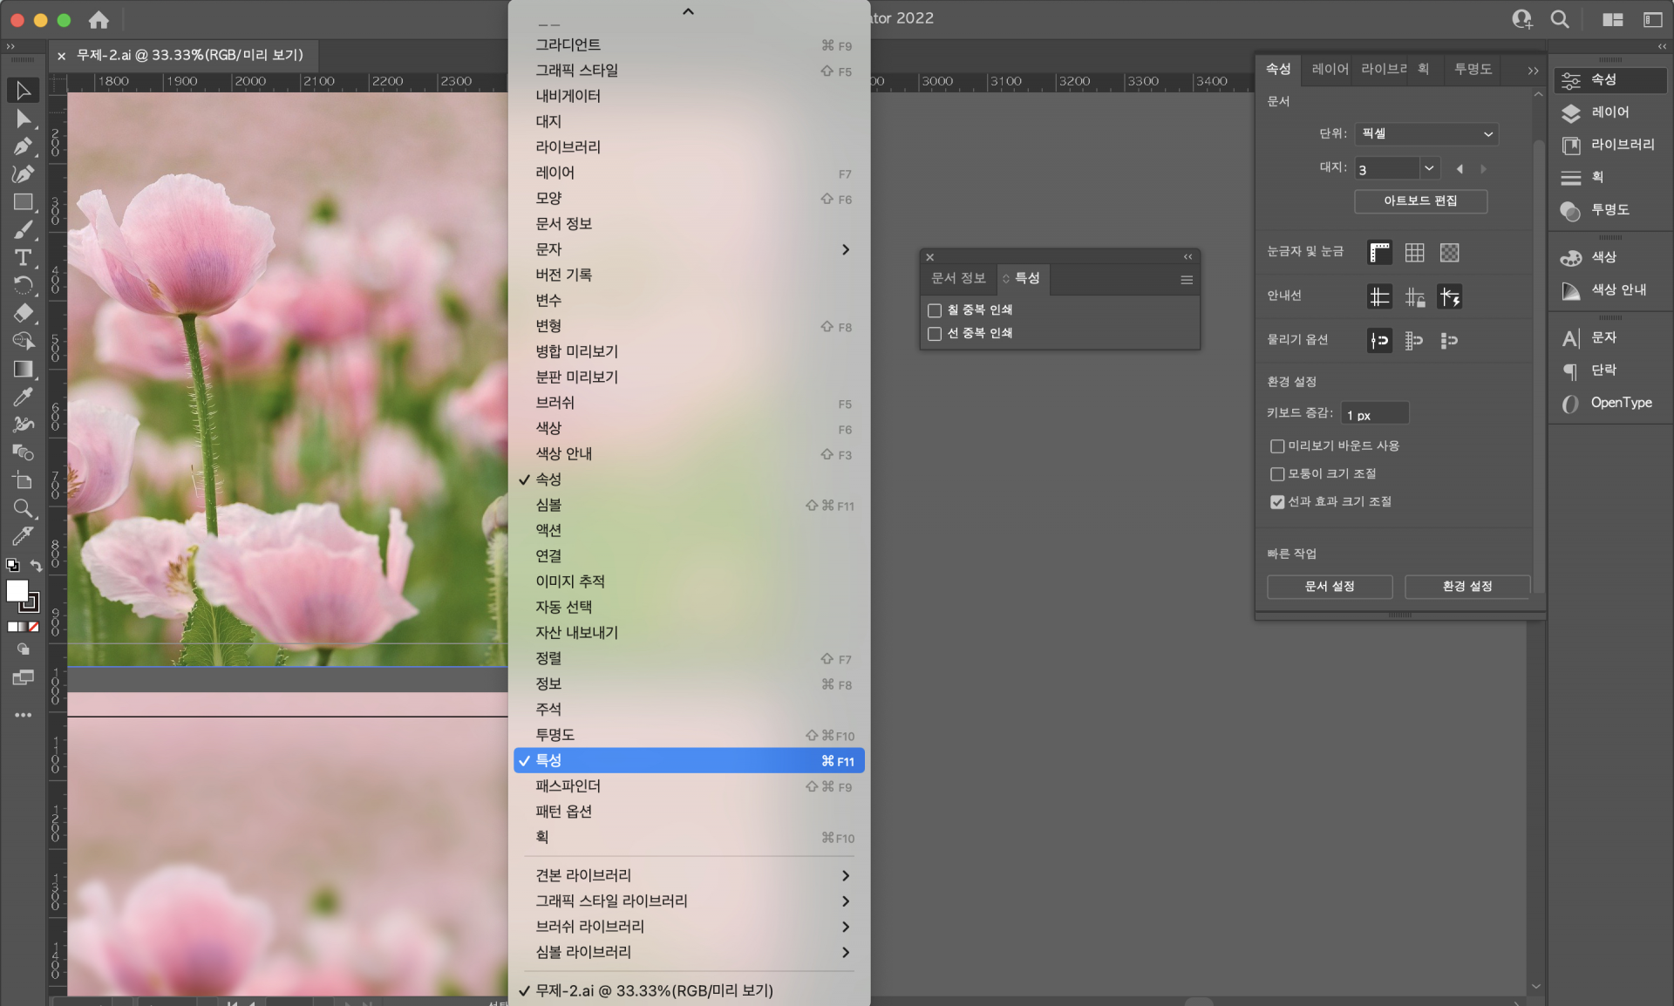Choose the Eyedropper tool
This screenshot has width=1674, height=1006.
pyautogui.click(x=24, y=397)
